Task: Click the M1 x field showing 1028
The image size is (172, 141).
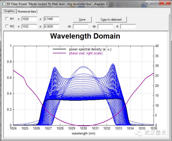Action: click(29, 19)
